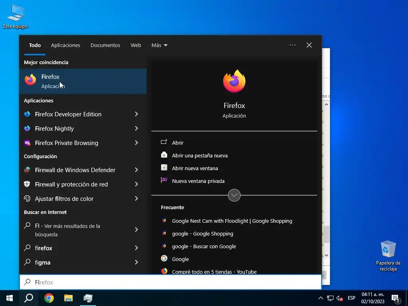
Task: Open the Más dropdown filter
Action: click(159, 45)
